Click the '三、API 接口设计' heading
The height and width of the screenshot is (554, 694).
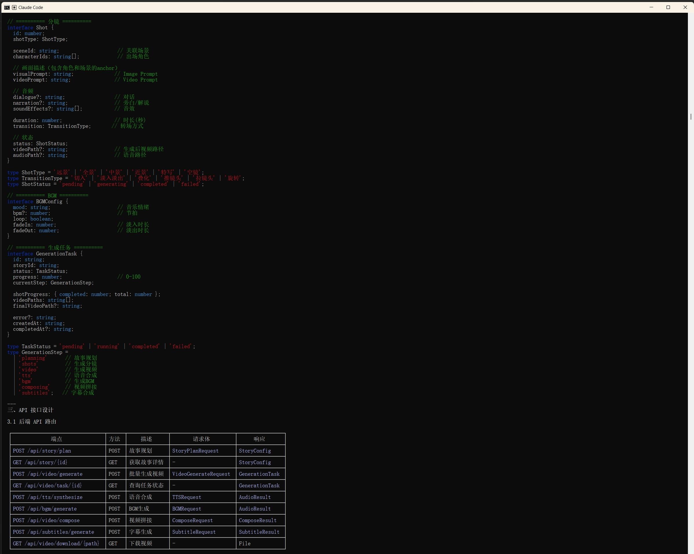click(x=30, y=410)
